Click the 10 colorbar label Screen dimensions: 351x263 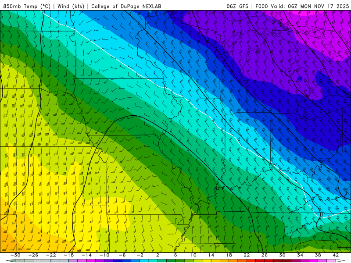(x=193, y=255)
